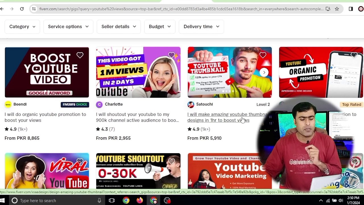Bookmark this page with the star icon
The height and width of the screenshot is (205, 364).
point(337,9)
